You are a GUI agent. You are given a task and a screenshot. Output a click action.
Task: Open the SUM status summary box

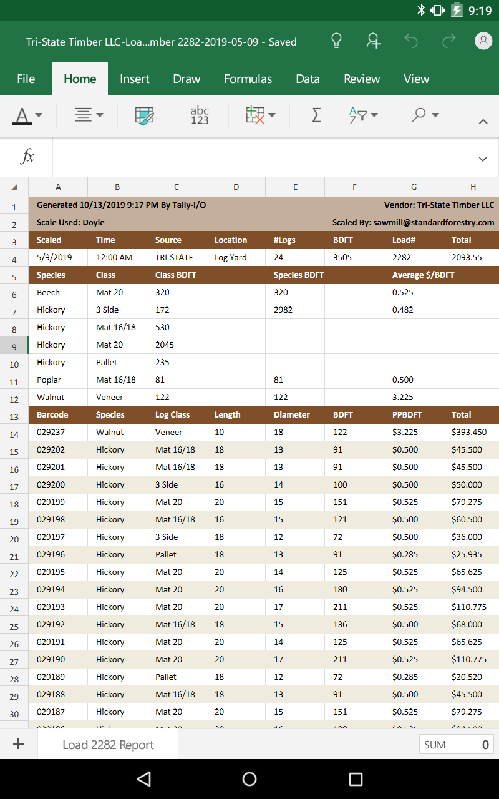pos(457,744)
